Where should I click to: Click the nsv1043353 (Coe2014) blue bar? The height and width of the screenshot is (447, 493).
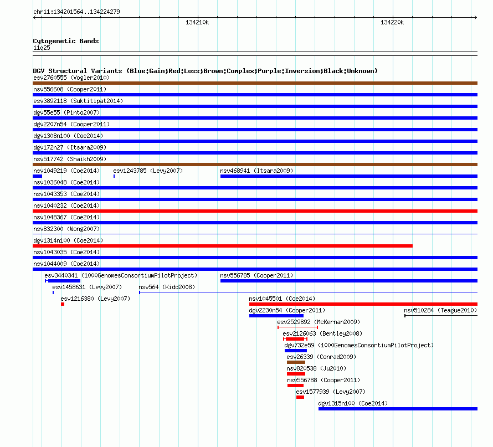[255, 199]
